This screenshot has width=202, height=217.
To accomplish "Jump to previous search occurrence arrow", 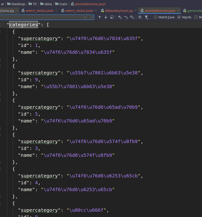I will [100, 17].
